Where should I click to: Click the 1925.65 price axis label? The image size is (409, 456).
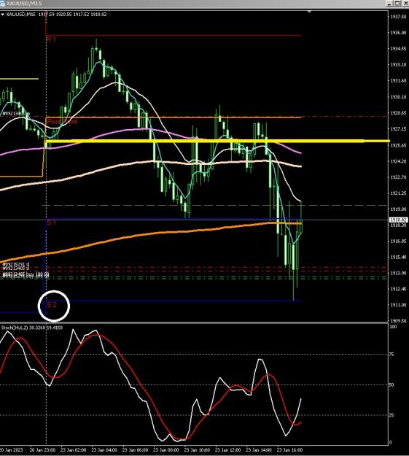398,145
